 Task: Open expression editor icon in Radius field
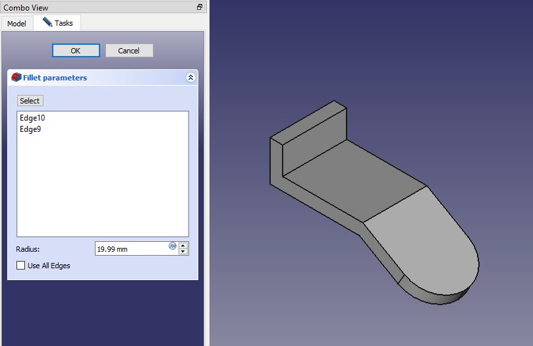coord(173,246)
